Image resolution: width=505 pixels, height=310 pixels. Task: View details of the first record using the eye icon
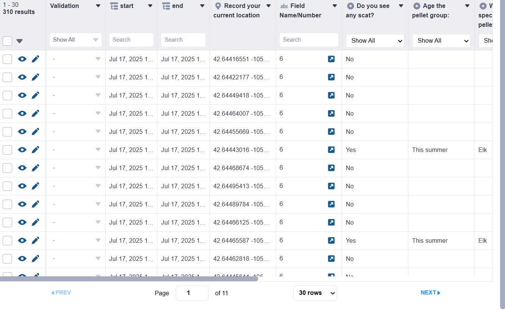[x=22, y=59]
